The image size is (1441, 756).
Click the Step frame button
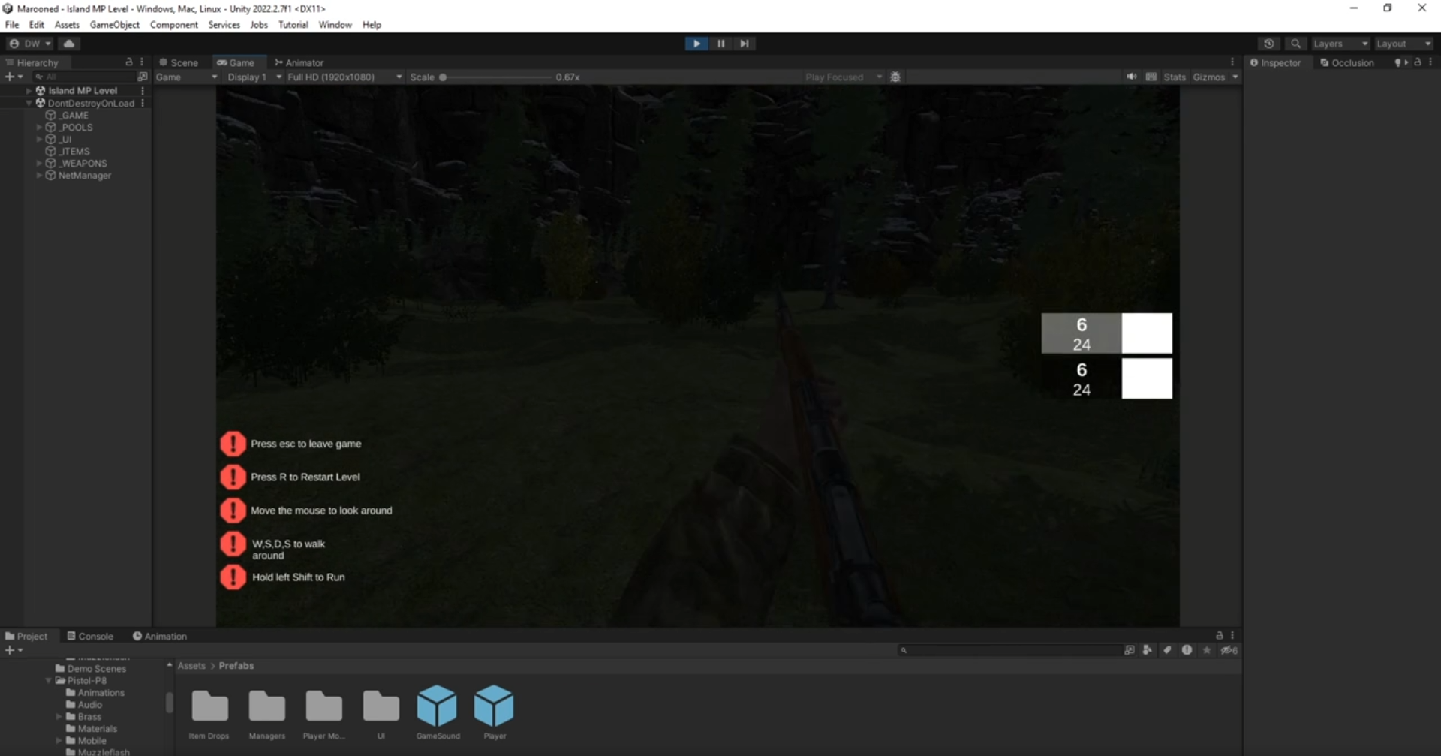click(x=744, y=44)
